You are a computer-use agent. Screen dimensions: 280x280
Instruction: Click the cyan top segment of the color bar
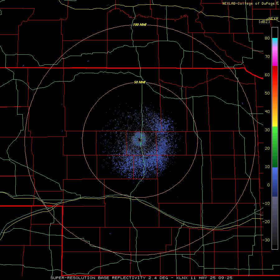pyautogui.click(x=275, y=41)
